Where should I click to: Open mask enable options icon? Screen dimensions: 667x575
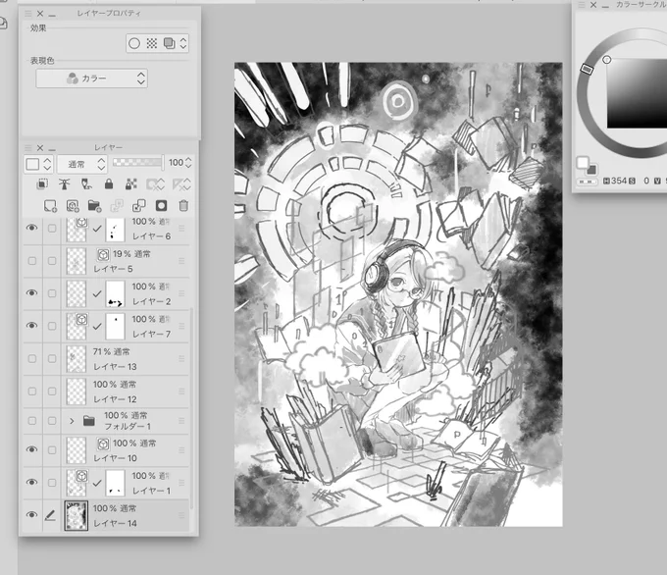[x=155, y=184]
